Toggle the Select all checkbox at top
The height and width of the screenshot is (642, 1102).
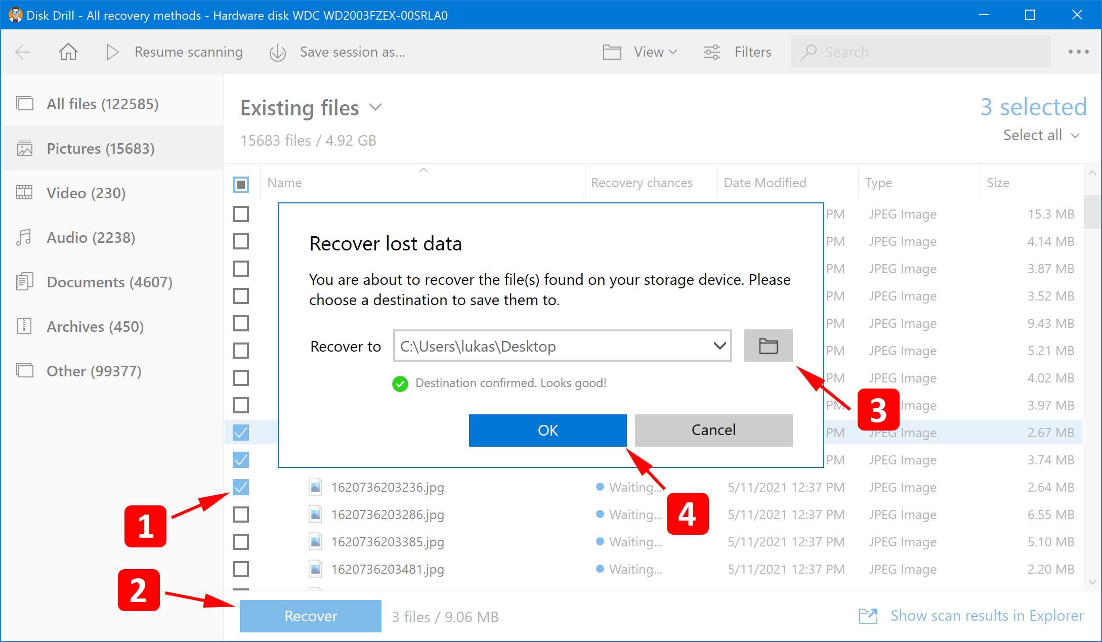coord(241,184)
